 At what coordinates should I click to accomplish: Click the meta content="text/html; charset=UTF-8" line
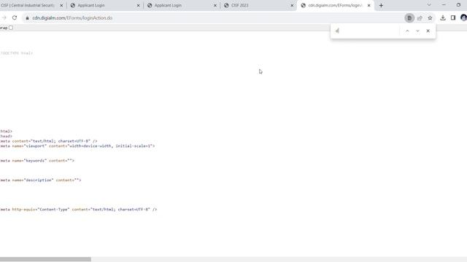click(49, 141)
